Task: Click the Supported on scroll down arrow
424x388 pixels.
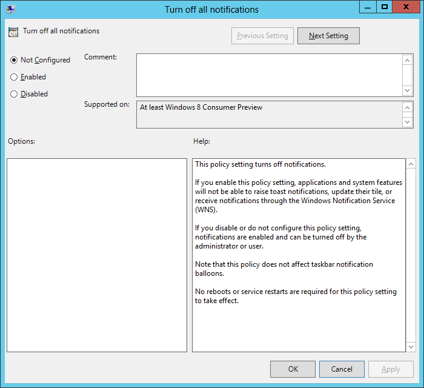Action: [408, 122]
